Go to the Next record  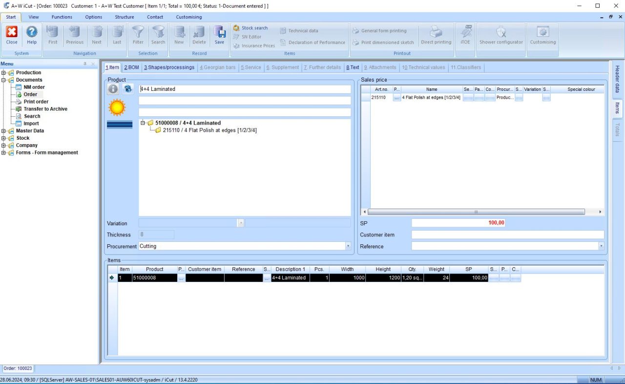97,34
